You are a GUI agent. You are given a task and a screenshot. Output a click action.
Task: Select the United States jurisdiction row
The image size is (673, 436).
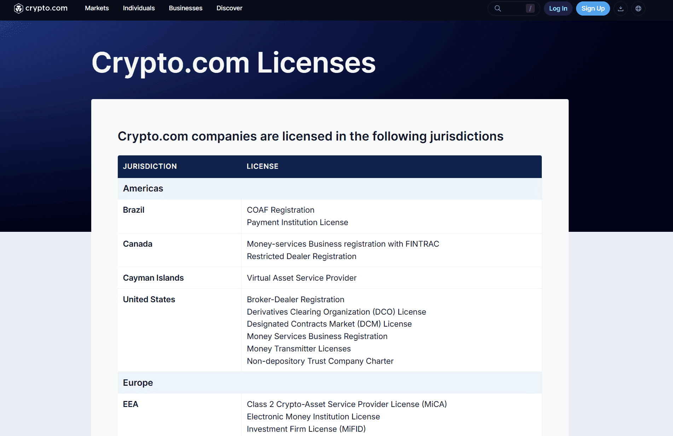[x=149, y=299]
